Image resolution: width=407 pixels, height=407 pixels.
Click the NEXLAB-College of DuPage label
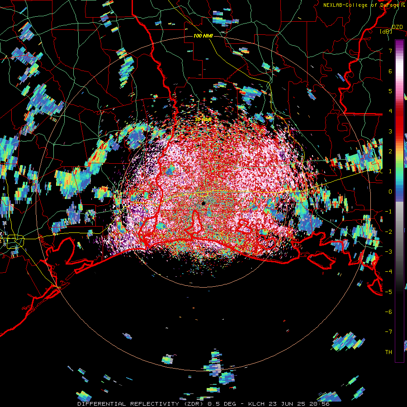tap(362, 5)
